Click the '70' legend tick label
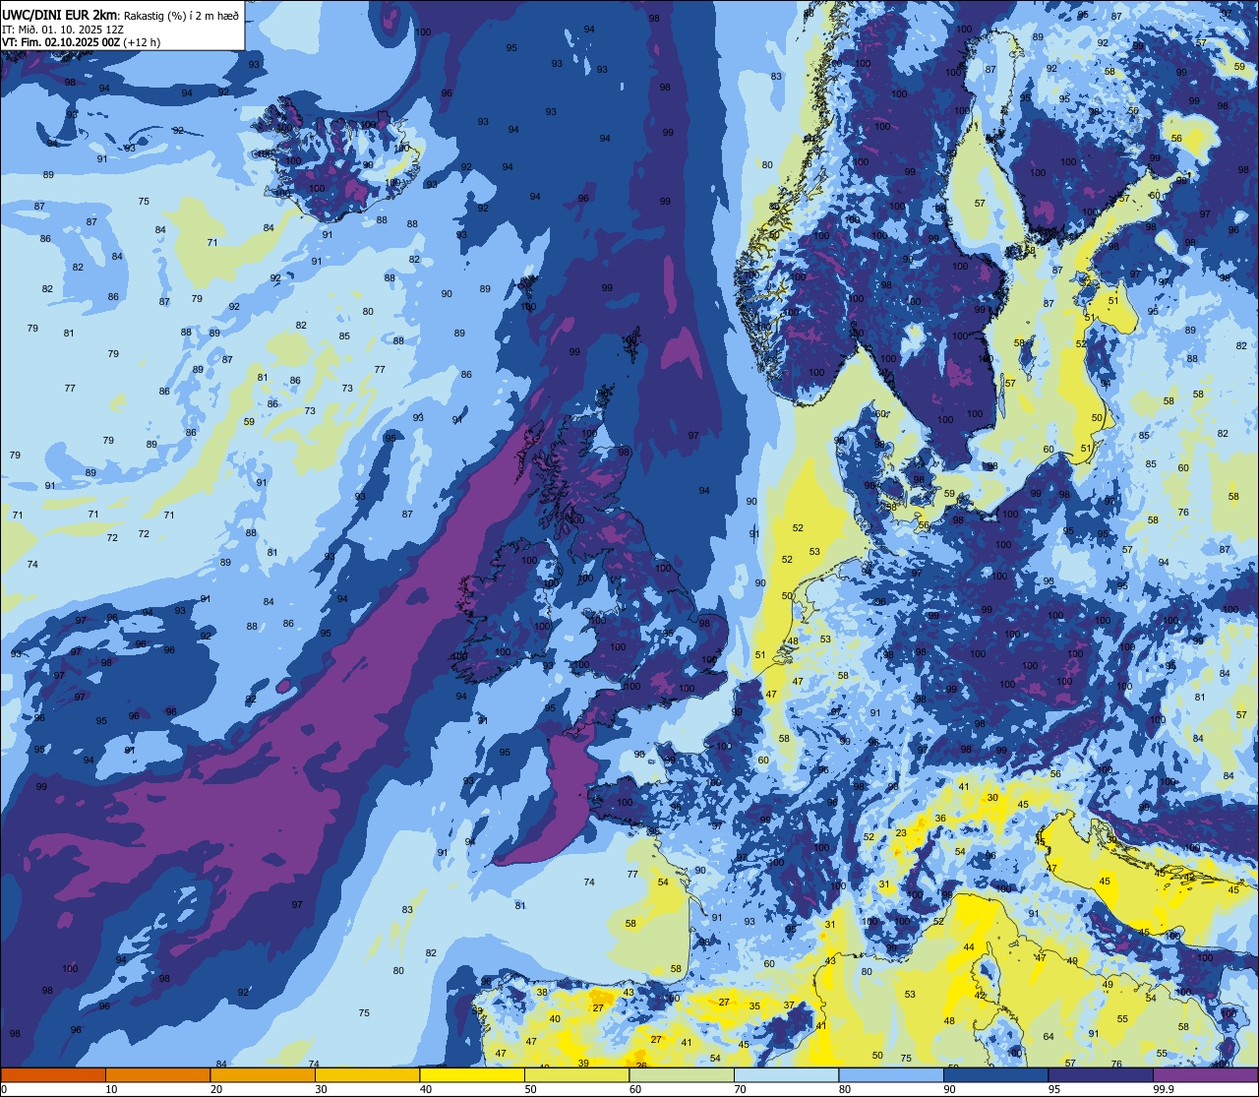 tap(740, 1089)
